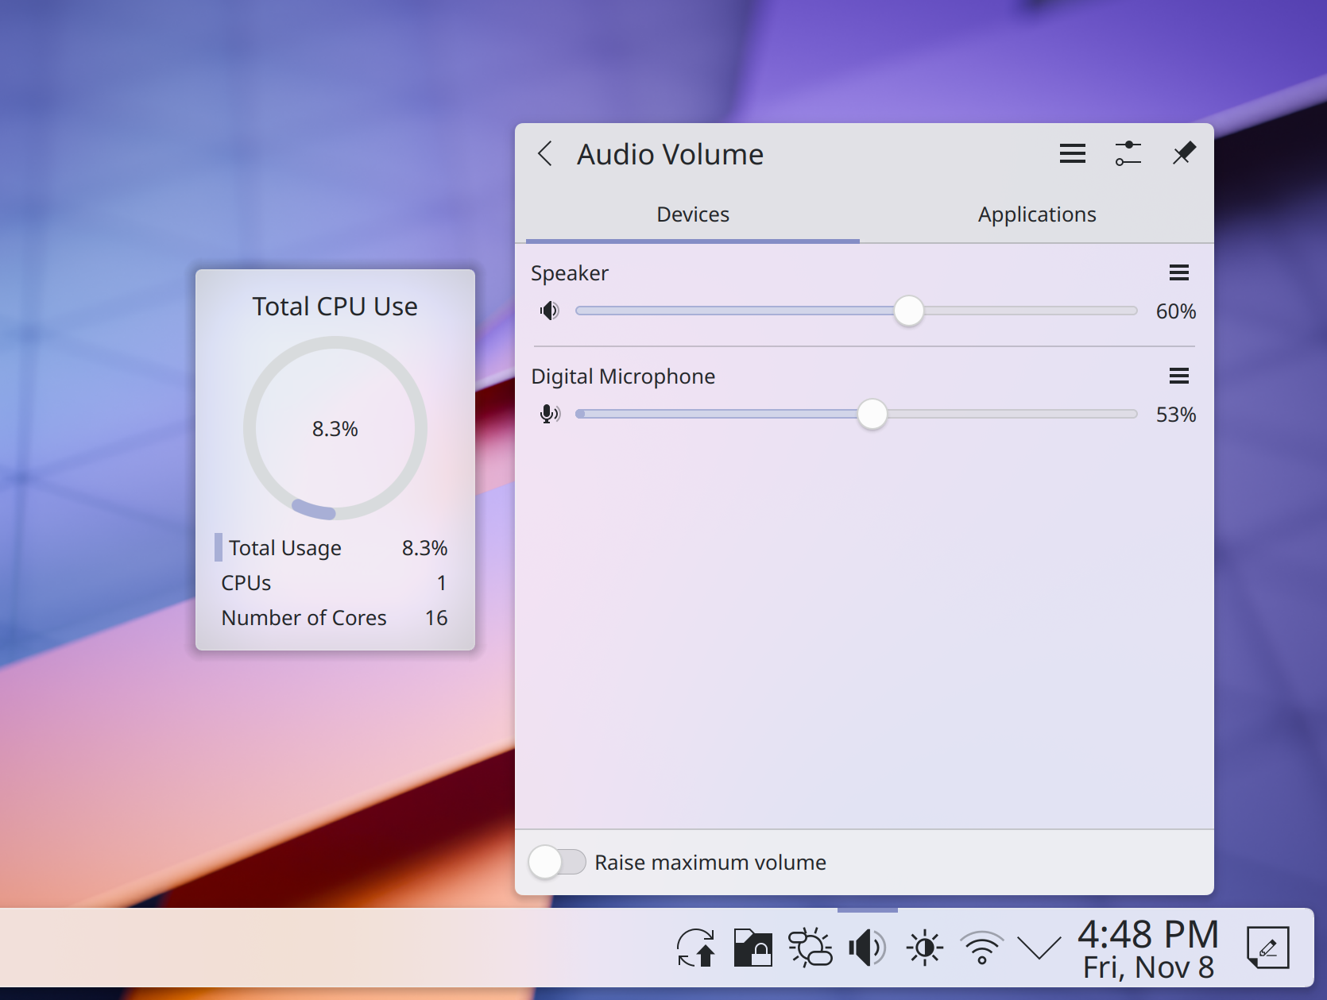Expand hidden system tray icons arrow
1327x1000 pixels.
[x=1039, y=948]
